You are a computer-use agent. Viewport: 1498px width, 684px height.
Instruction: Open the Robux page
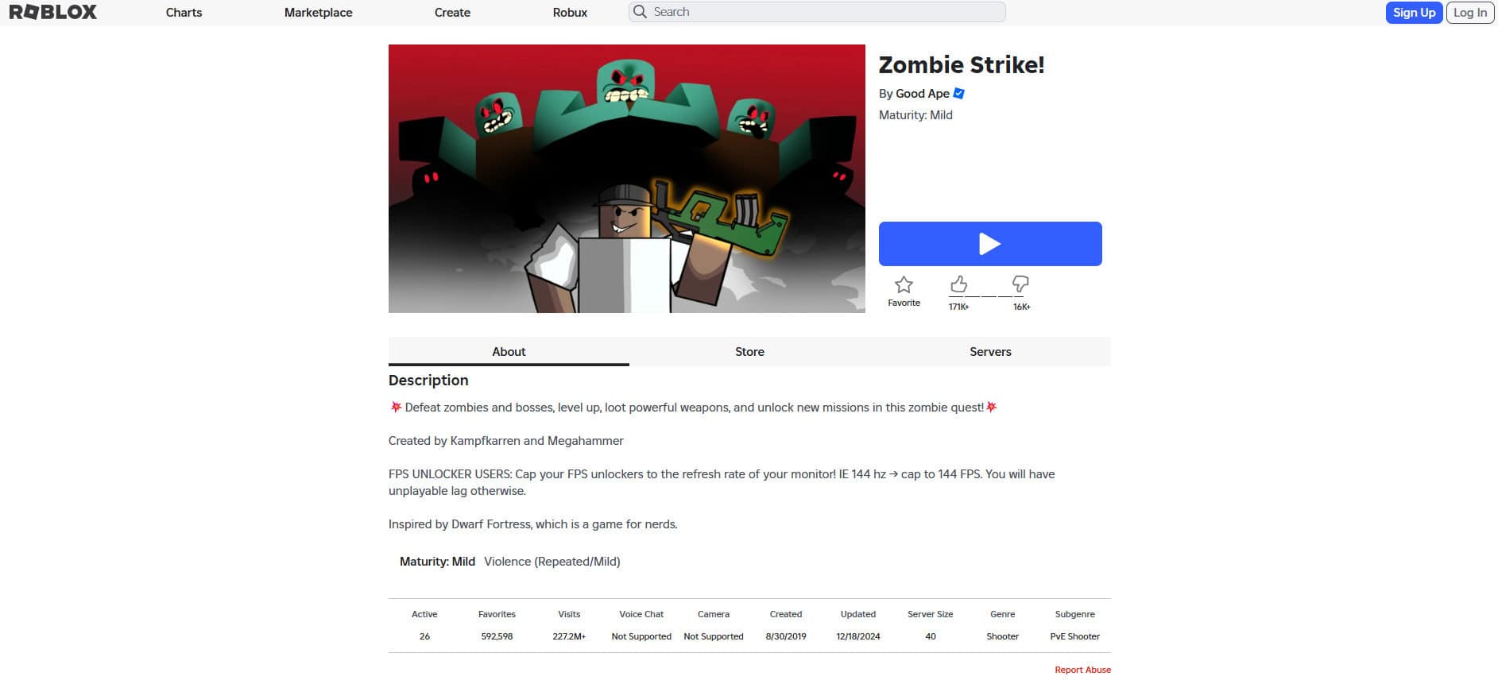pyautogui.click(x=570, y=13)
